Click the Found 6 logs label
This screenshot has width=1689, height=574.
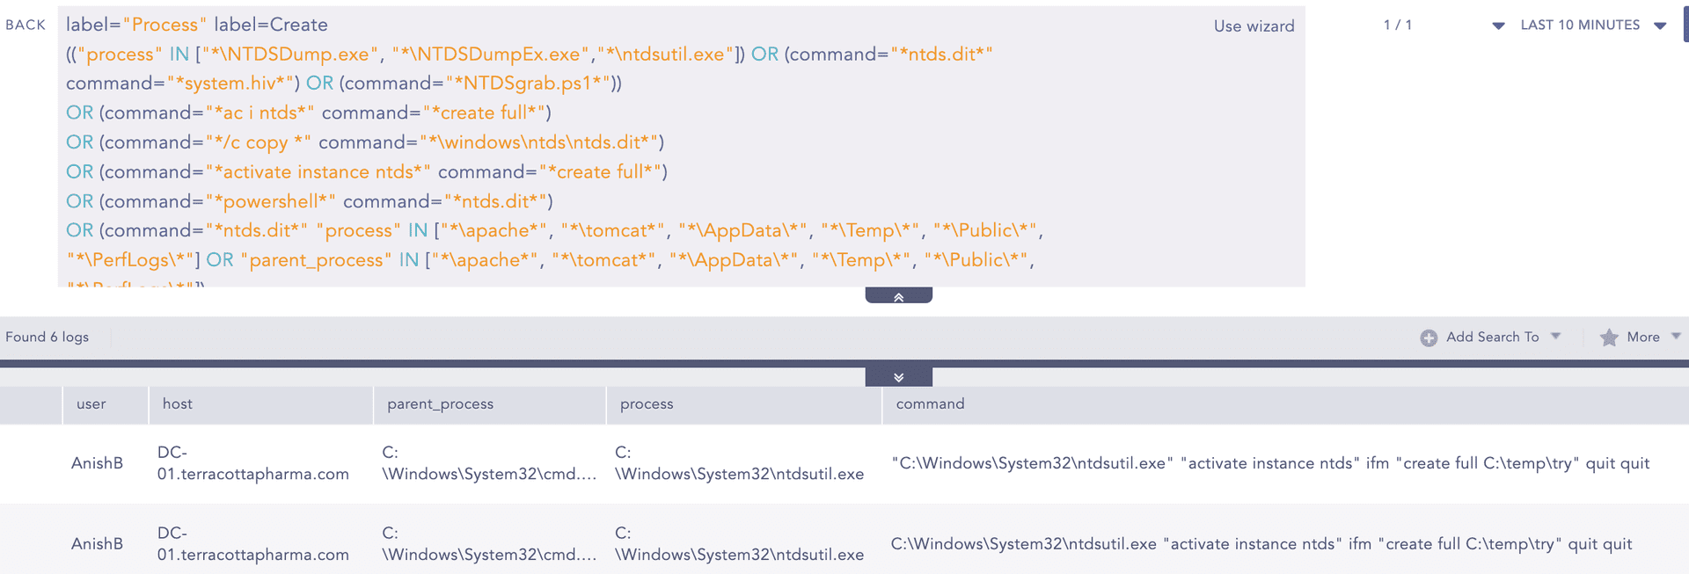pos(48,337)
